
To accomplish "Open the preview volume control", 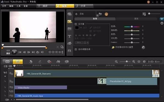I will (42, 52).
